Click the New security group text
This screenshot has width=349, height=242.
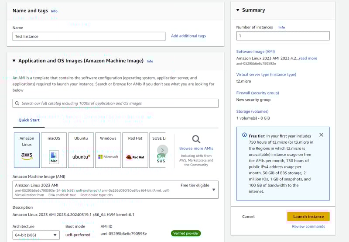pyautogui.click(x=253, y=100)
